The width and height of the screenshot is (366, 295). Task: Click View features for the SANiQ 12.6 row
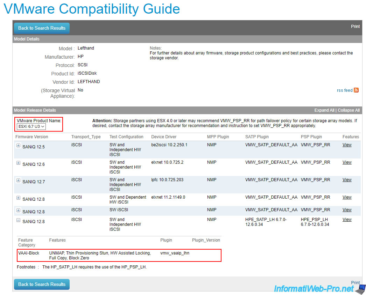click(347, 162)
